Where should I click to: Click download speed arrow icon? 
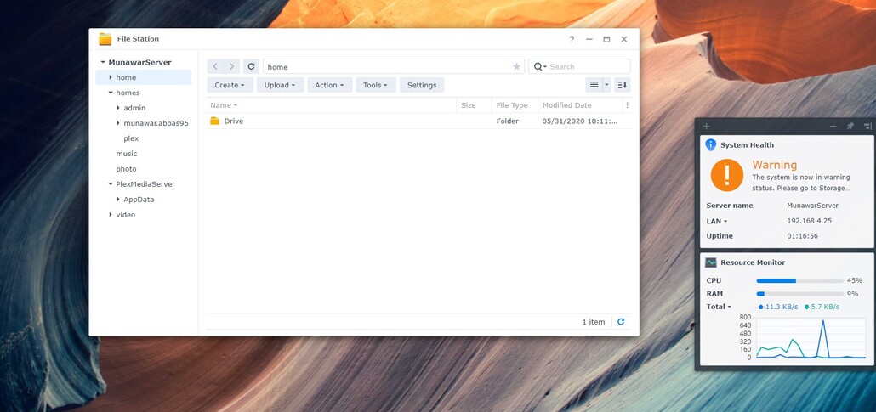point(806,307)
